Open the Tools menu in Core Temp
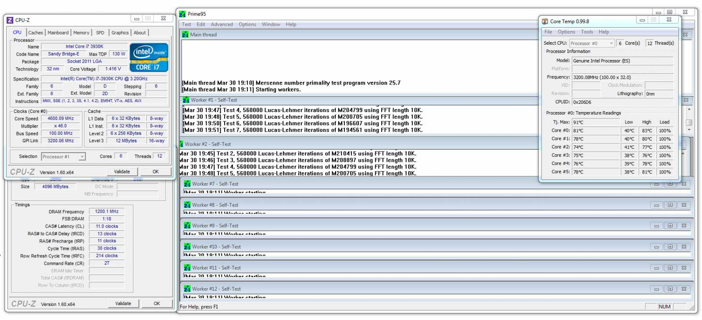 pos(587,32)
